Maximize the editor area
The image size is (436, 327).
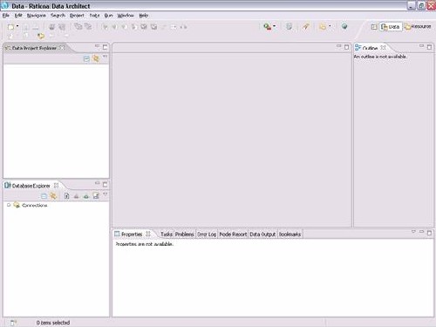(347, 47)
